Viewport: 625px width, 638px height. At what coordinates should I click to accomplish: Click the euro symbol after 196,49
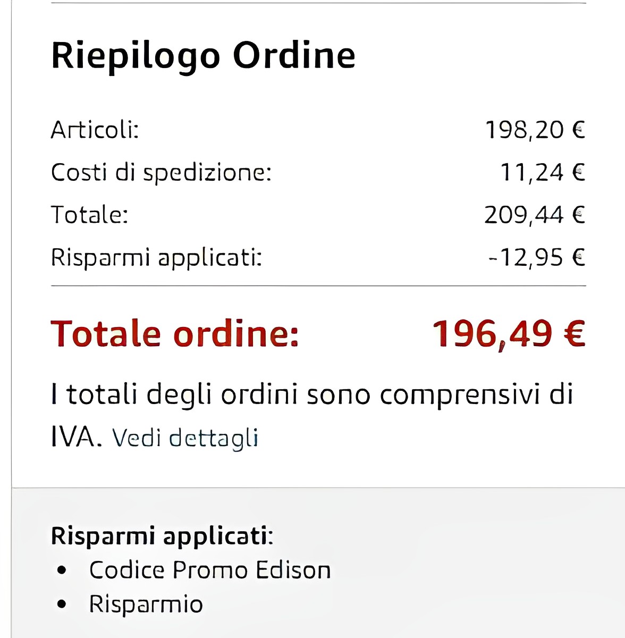pyautogui.click(x=573, y=334)
